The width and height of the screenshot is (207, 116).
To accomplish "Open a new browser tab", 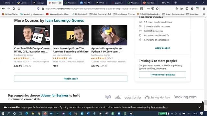I will pos(176,3).
